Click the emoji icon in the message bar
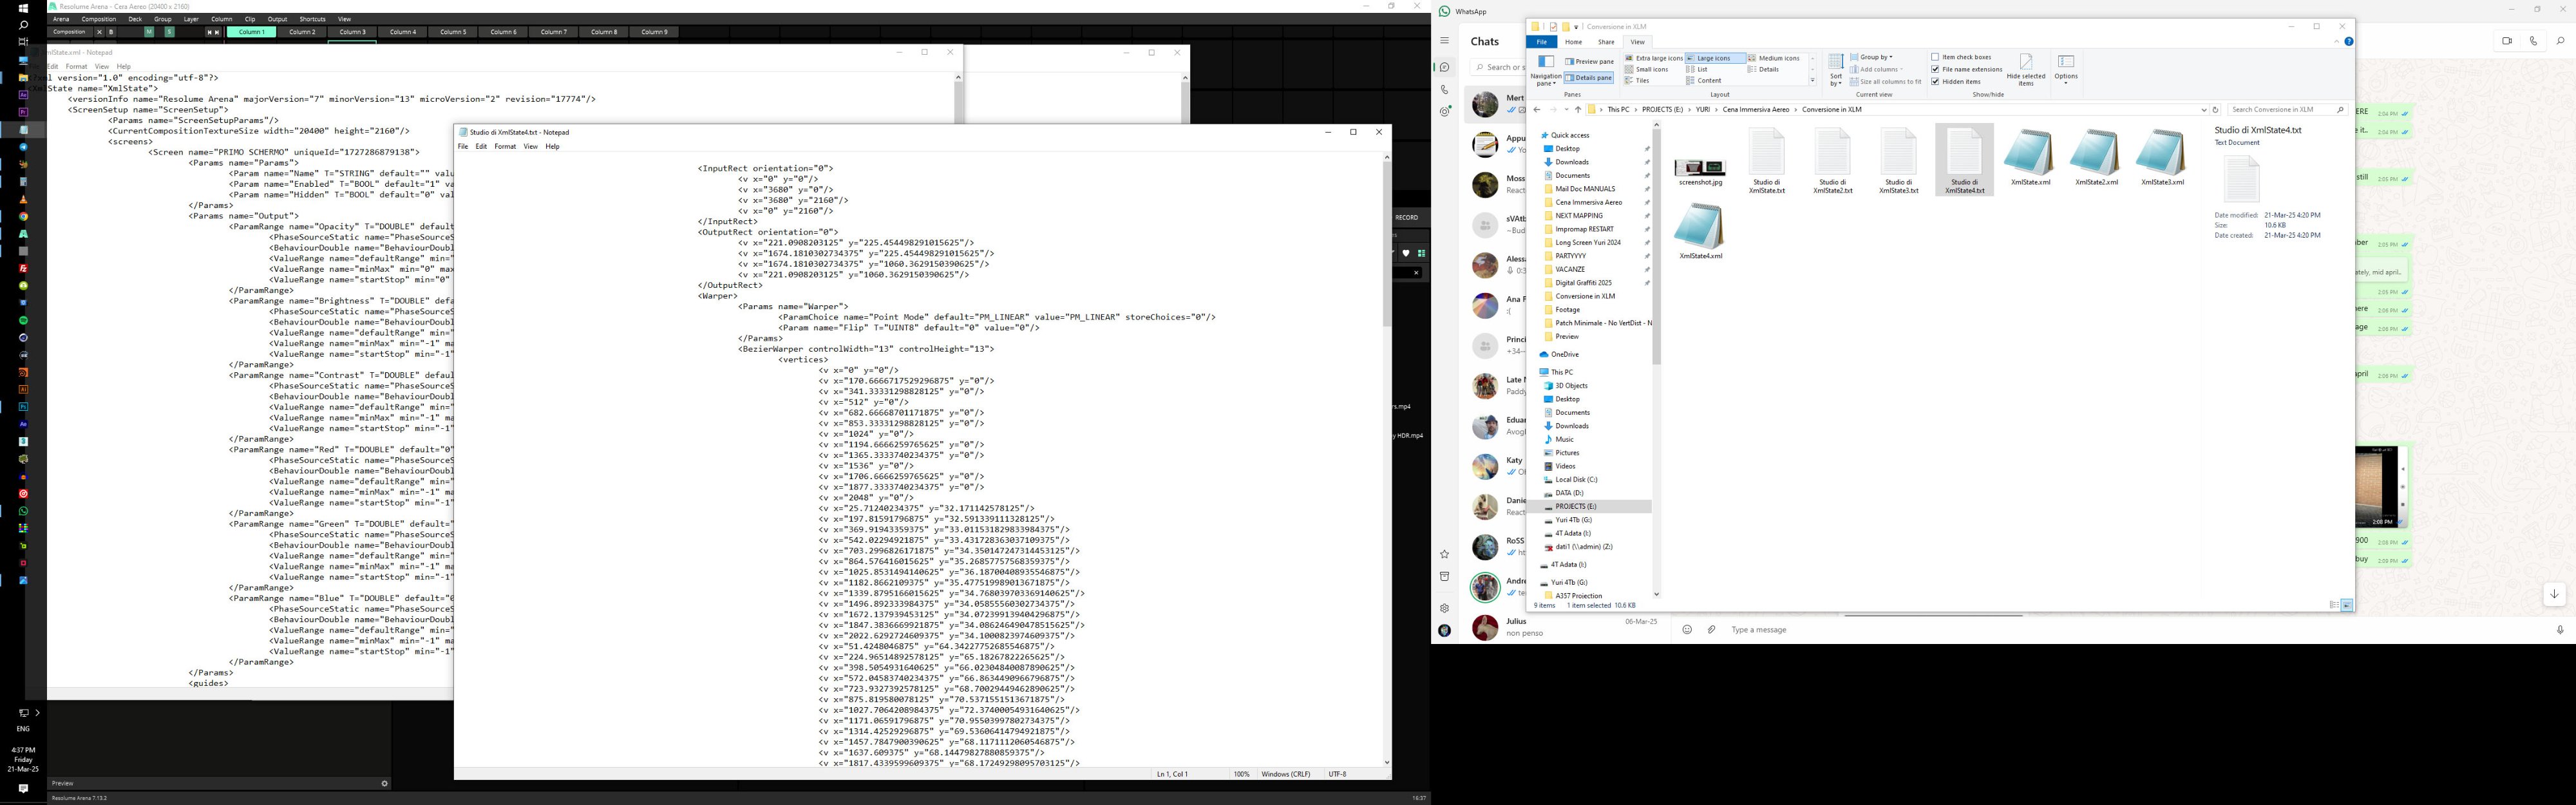Viewport: 2576px width, 805px height. pyautogui.click(x=1687, y=629)
